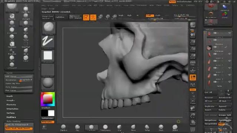Click the Duplicate subtool button
237x133 pixels.
(211, 106)
